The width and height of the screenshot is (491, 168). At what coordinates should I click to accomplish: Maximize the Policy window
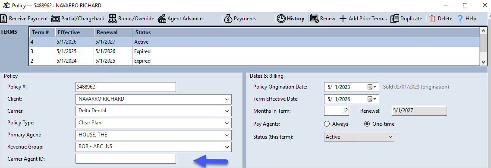pos(465,5)
